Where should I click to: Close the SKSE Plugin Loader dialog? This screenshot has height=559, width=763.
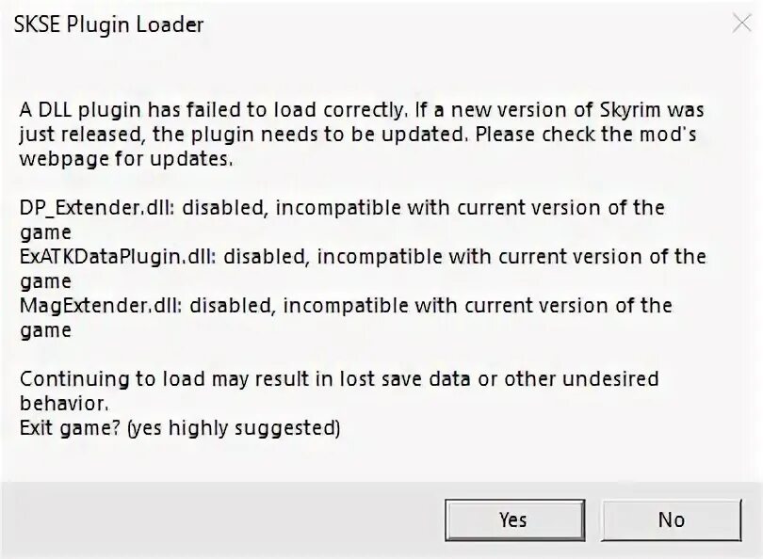click(741, 23)
